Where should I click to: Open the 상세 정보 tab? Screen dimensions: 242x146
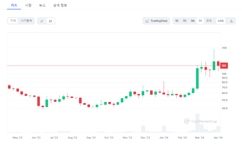pyautogui.click(x=60, y=5)
